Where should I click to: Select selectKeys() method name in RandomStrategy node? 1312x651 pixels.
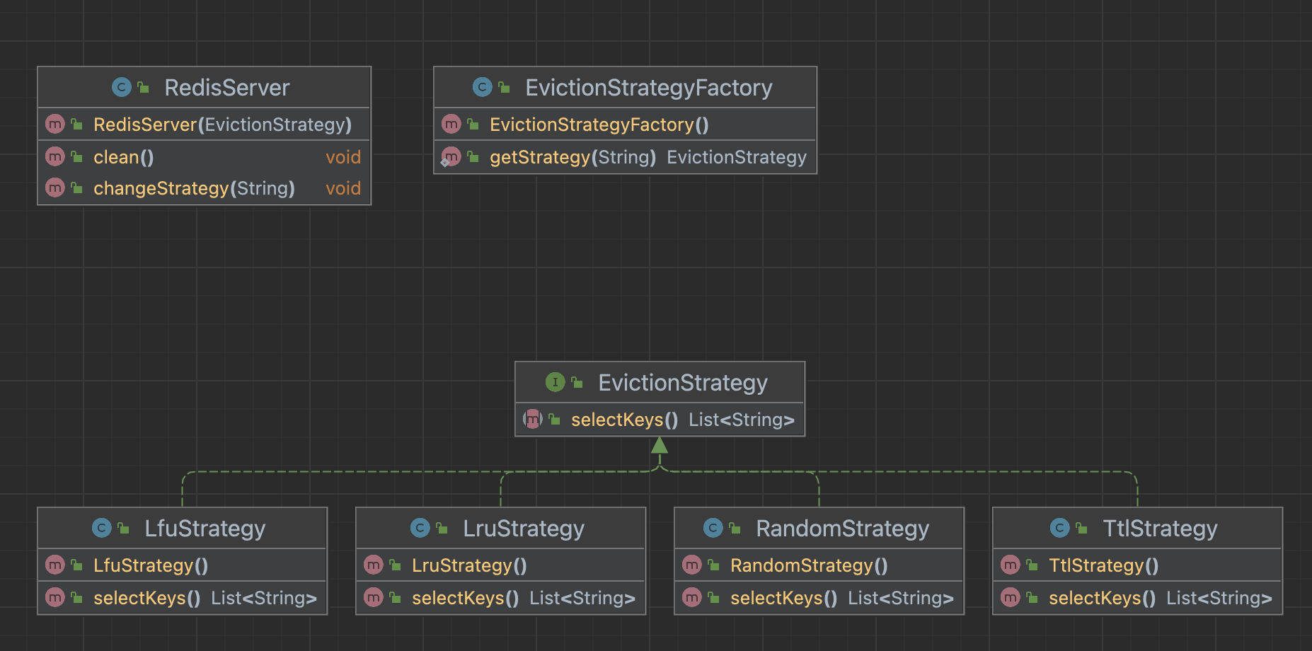tap(784, 598)
